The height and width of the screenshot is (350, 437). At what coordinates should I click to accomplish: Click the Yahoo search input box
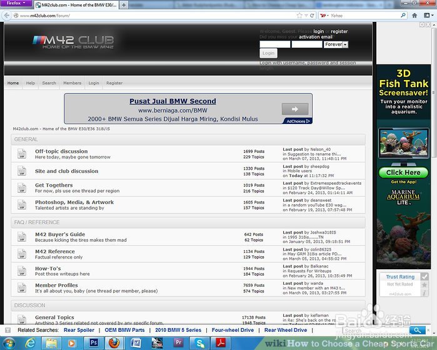click(x=365, y=16)
